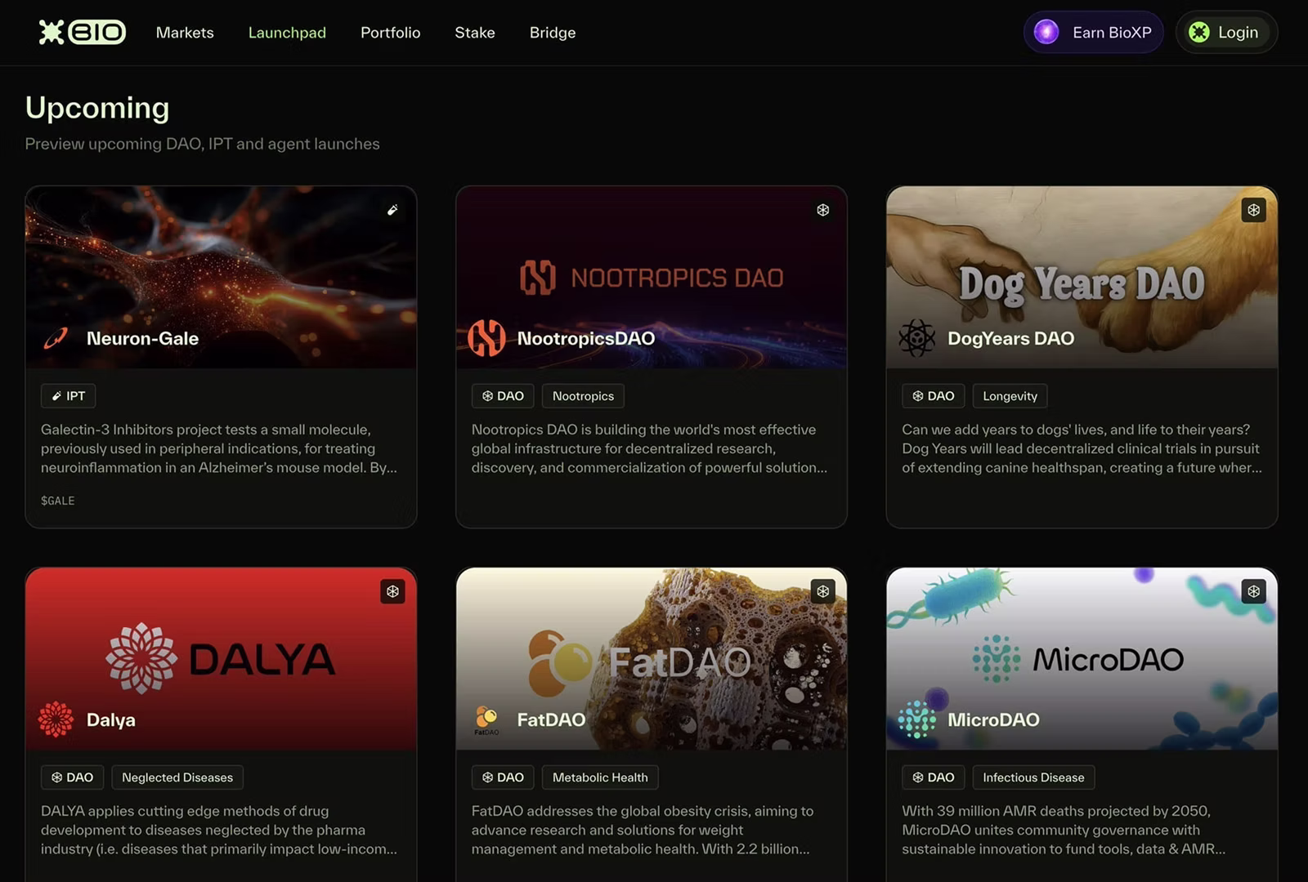The width and height of the screenshot is (1308, 882).
Task: Open the Bridge page
Action: [x=553, y=33]
